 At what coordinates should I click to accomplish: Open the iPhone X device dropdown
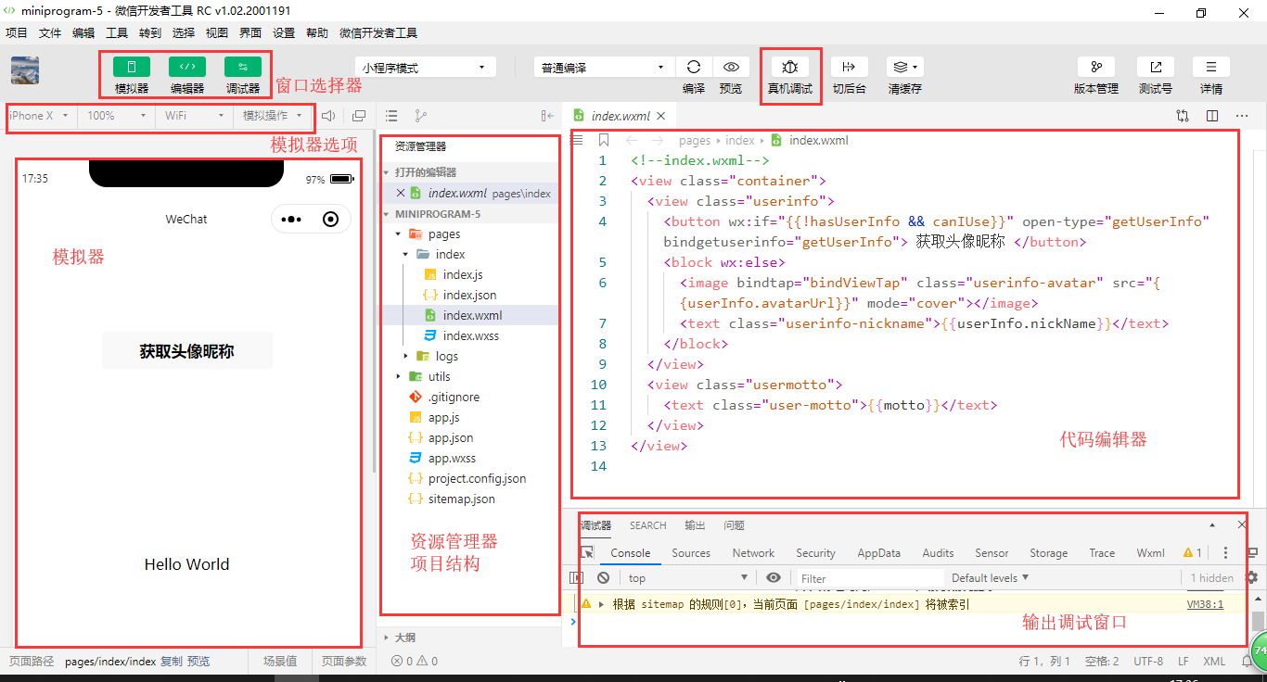click(x=39, y=116)
